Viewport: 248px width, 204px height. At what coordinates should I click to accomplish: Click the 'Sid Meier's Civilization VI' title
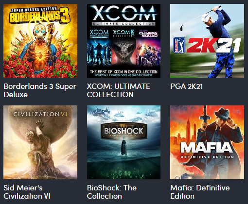pos(27,192)
